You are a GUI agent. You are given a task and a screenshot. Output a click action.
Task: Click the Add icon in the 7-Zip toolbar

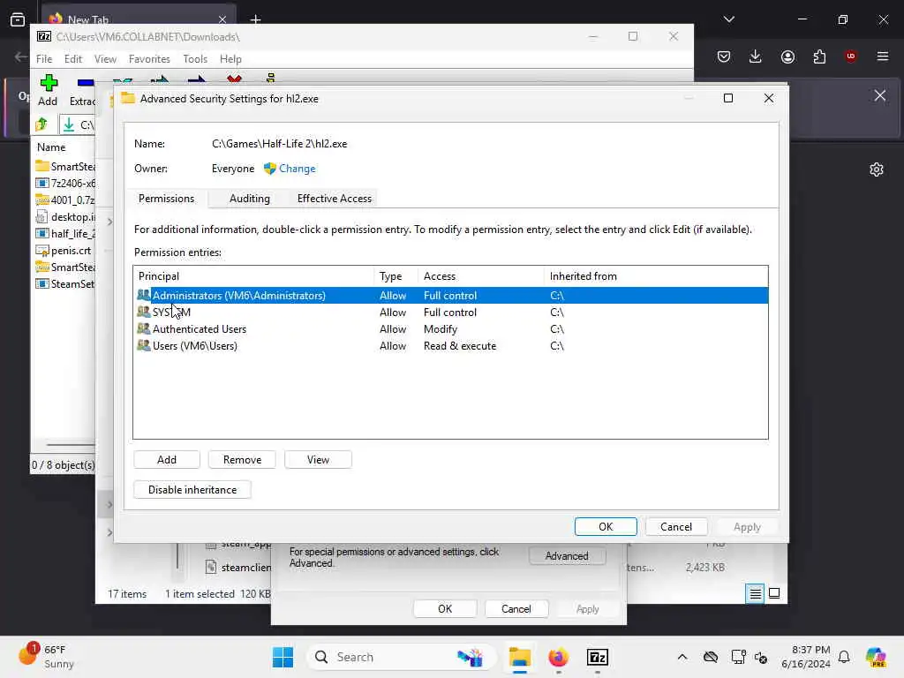click(x=49, y=82)
